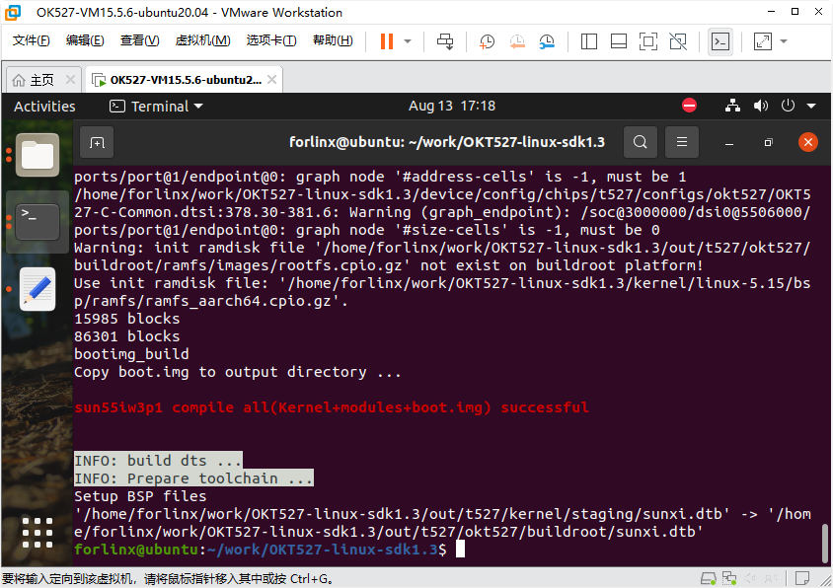833x588 pixels.
Task: Expand the stretch display options arrow
Action: pyautogui.click(x=784, y=41)
